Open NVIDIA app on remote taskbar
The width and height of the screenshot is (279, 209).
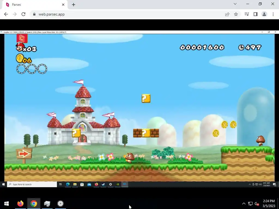click(x=118, y=185)
